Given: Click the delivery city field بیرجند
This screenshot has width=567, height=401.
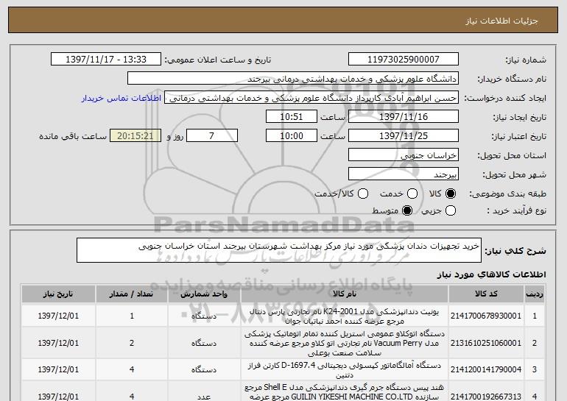Looking at the screenshot, I should [x=404, y=174].
